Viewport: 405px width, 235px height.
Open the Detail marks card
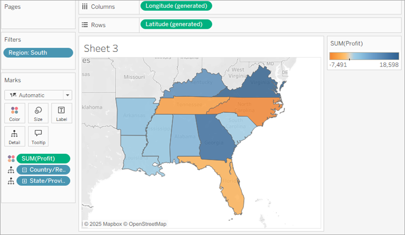15,136
